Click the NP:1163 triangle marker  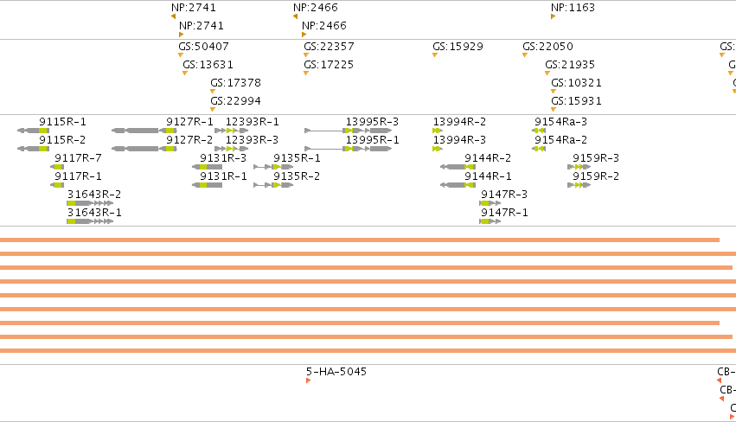[553, 16]
